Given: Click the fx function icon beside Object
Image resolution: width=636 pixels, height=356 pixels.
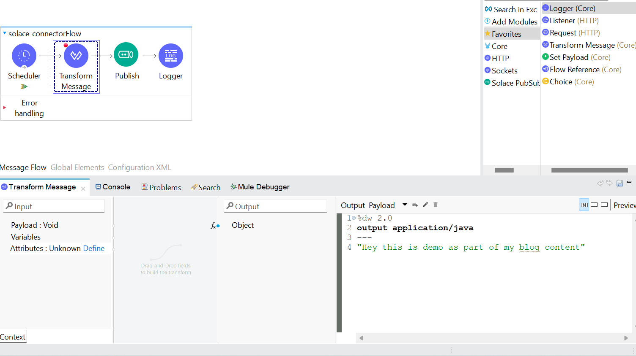Looking at the screenshot, I should [x=214, y=226].
